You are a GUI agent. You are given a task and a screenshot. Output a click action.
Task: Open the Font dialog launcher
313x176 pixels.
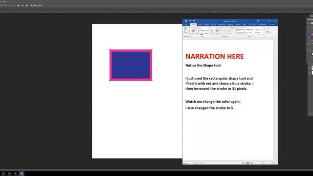click(214, 37)
